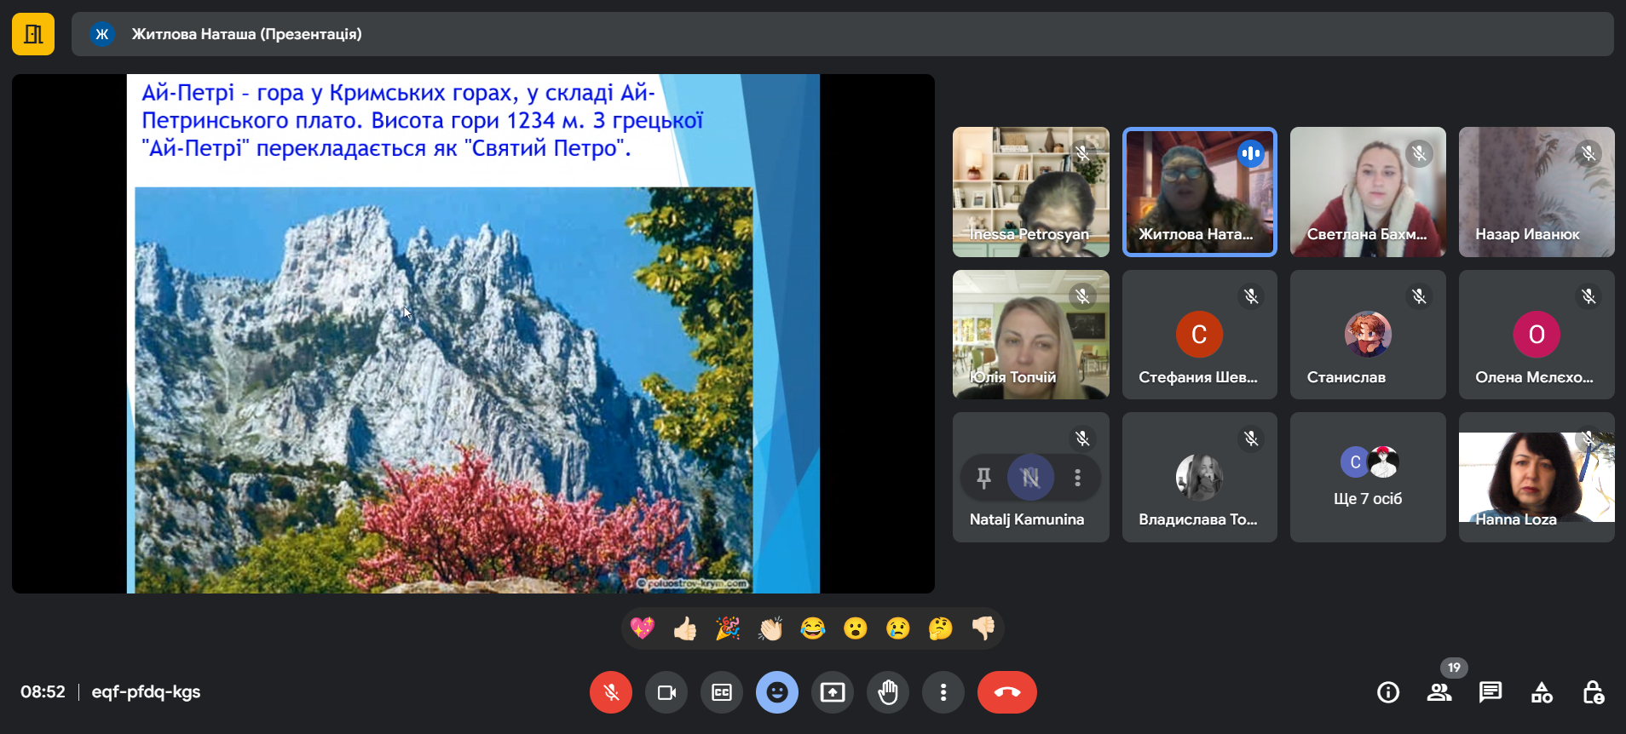Viewport: 1626px width, 734px height.
Task: Show the participants list
Action: (x=1439, y=692)
